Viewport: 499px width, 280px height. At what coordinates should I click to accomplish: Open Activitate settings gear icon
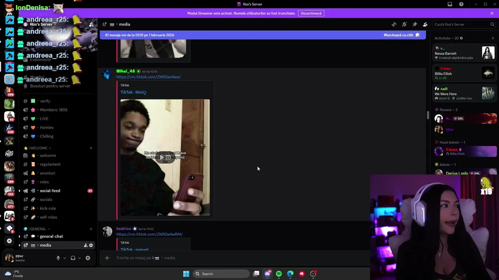pyautogui.click(x=461, y=38)
